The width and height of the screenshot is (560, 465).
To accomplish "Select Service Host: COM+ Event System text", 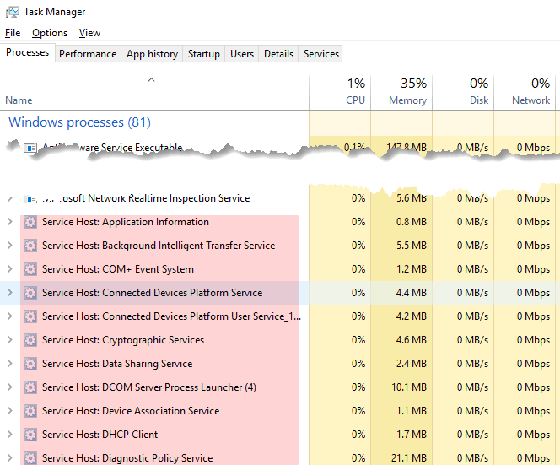I will click(118, 269).
